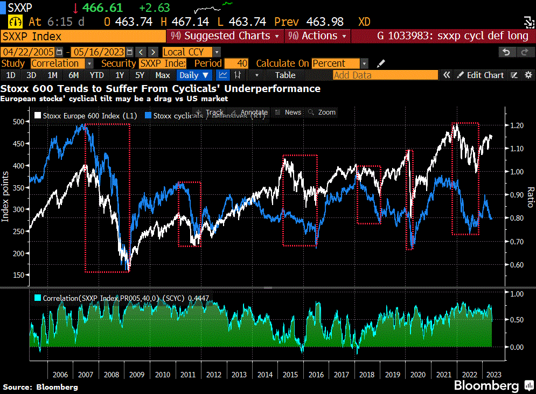Select the candlestick bar chart icon

click(238, 75)
